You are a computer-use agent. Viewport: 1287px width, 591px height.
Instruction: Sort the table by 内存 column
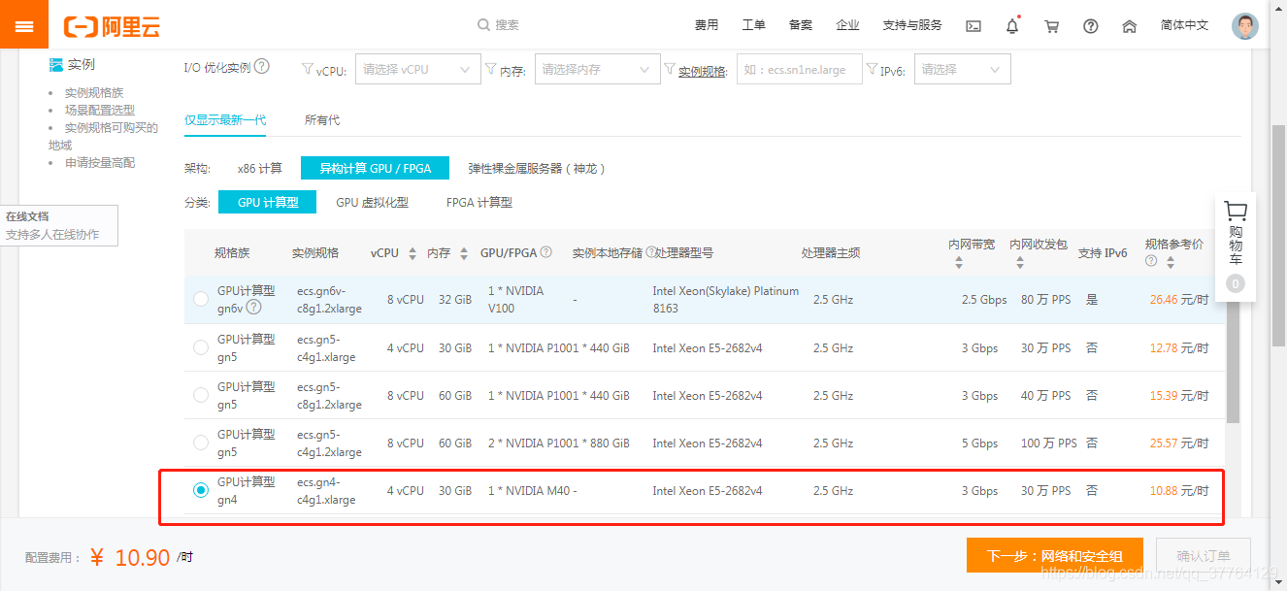465,252
